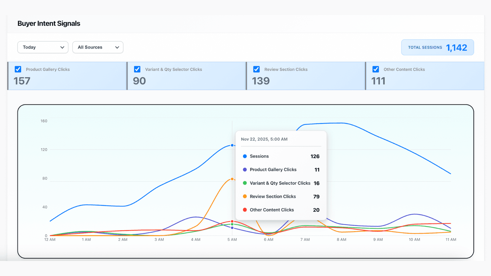Open the Today date range dropdown
The image size is (491, 276).
point(43,47)
